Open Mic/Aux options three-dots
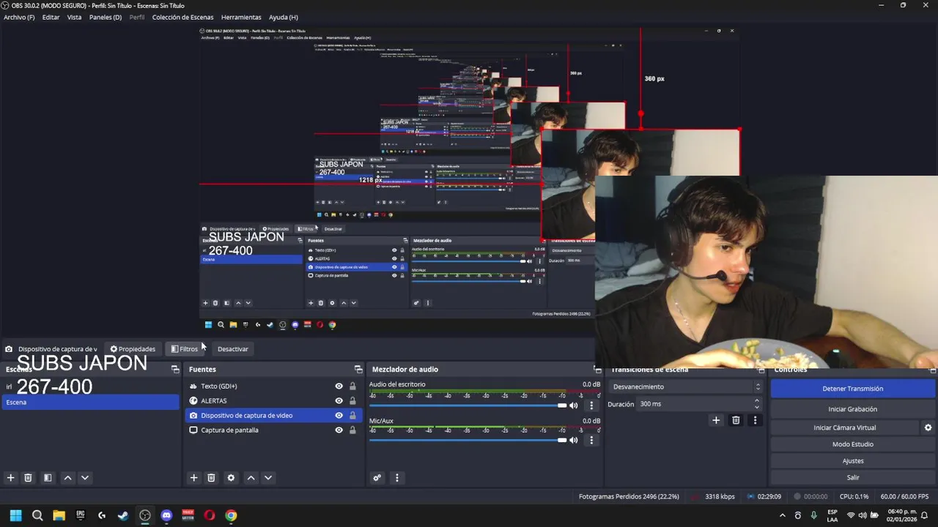Screen dimensions: 938x527 point(591,441)
